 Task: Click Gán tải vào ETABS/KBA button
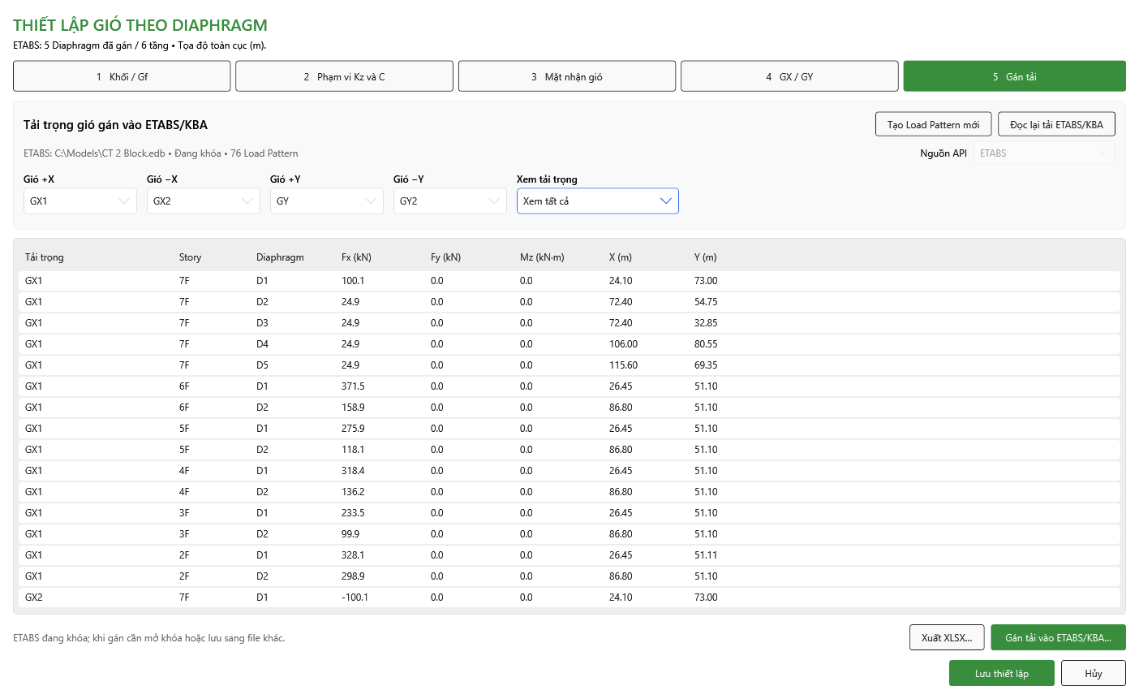click(1058, 637)
